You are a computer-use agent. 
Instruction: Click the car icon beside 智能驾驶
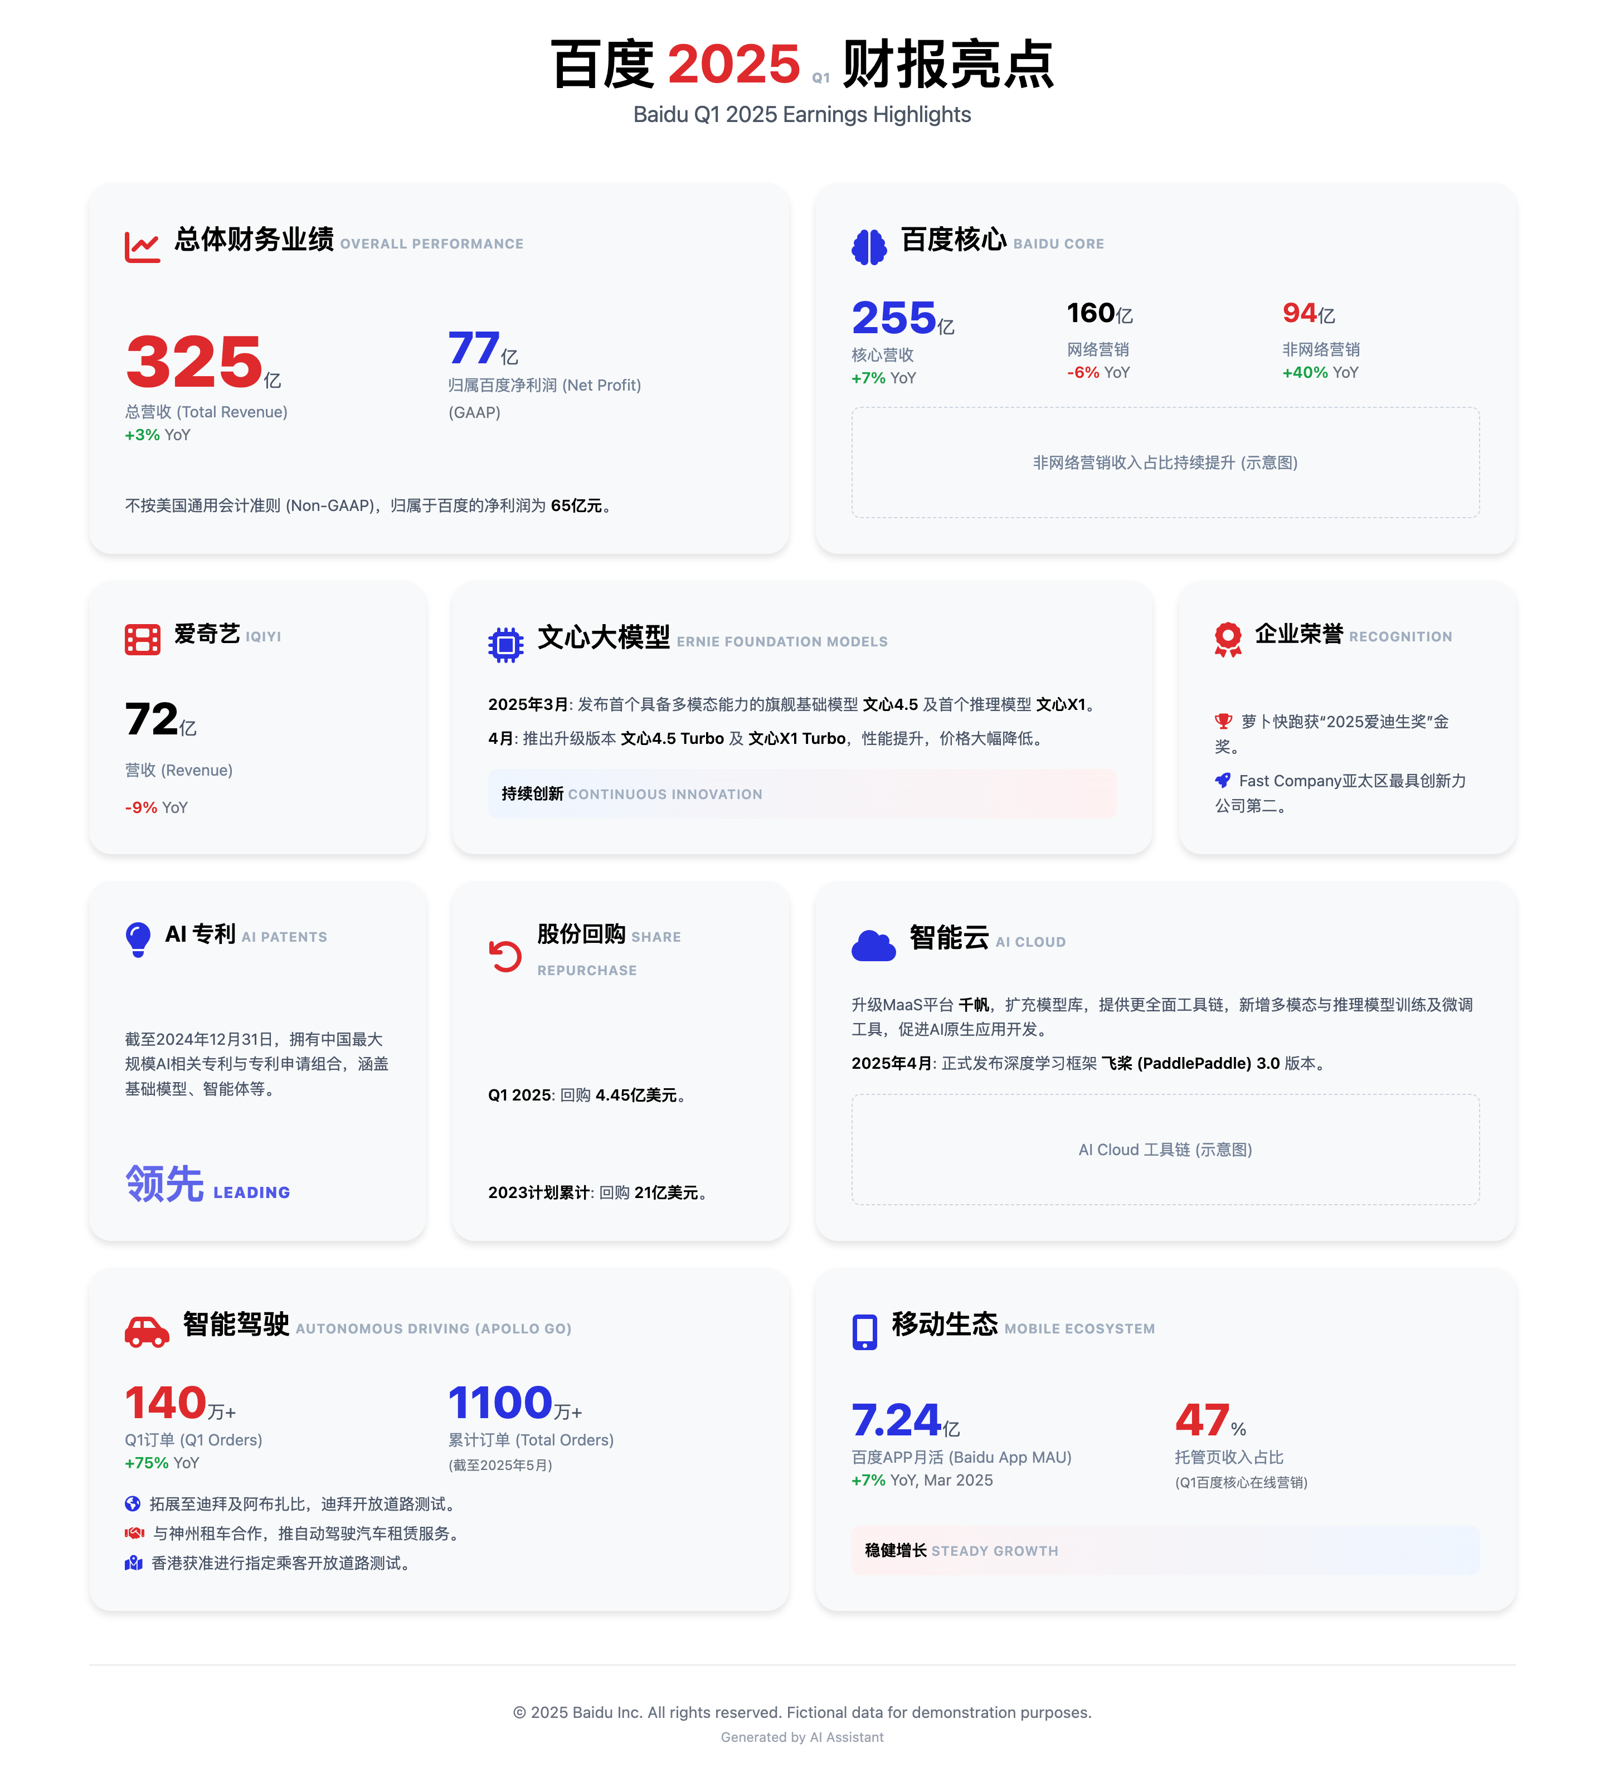pos(147,1331)
